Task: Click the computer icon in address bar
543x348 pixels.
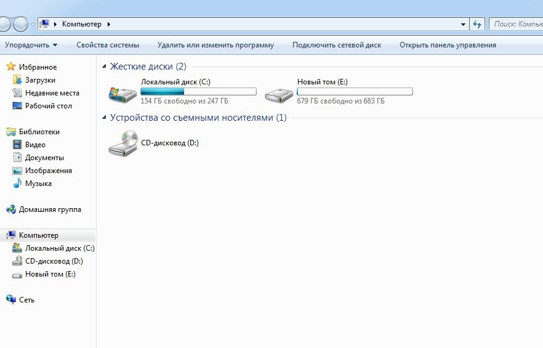Action: click(44, 24)
